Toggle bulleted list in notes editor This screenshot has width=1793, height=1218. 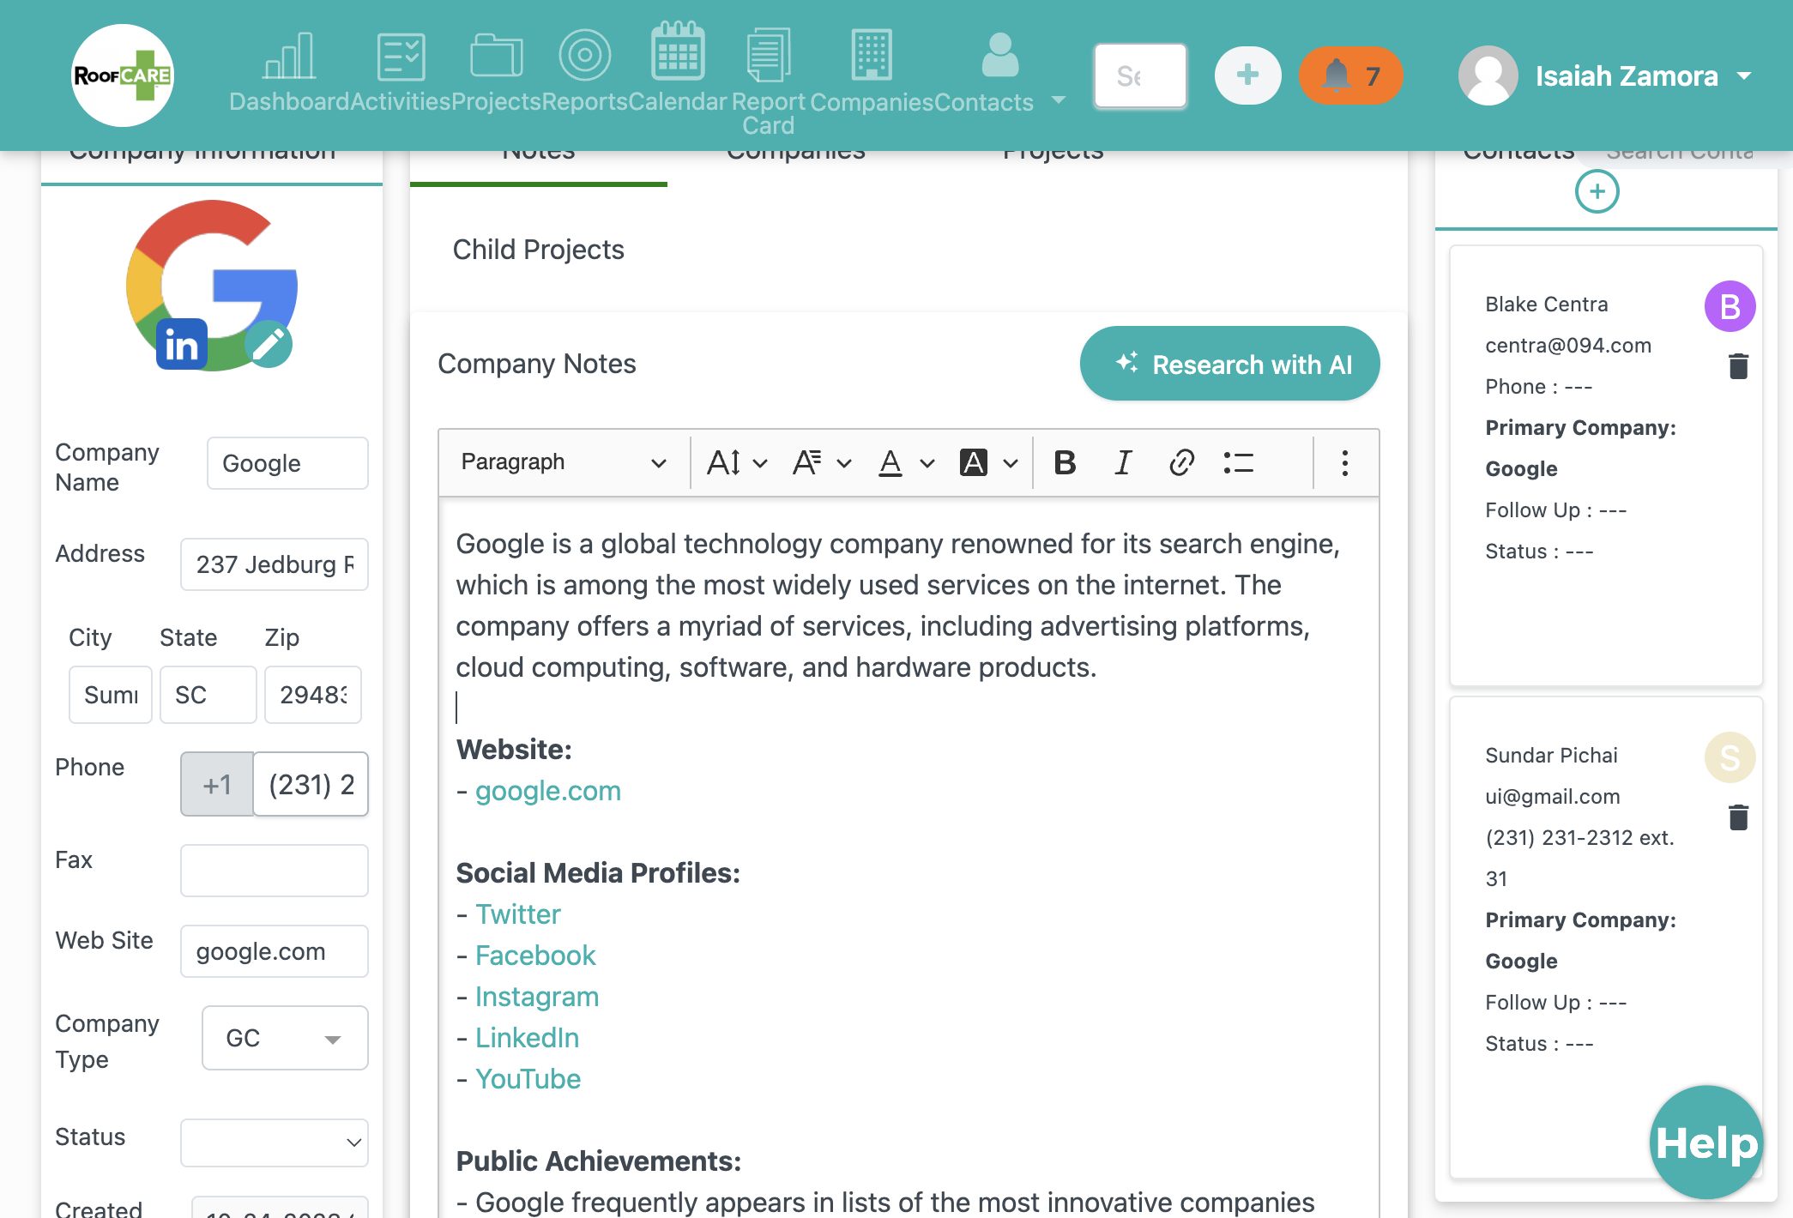click(x=1239, y=462)
